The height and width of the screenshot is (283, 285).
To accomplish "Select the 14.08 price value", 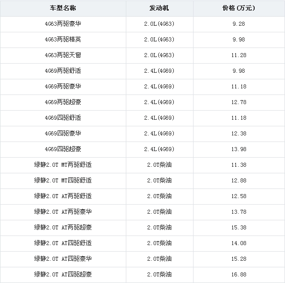I will (x=239, y=243).
